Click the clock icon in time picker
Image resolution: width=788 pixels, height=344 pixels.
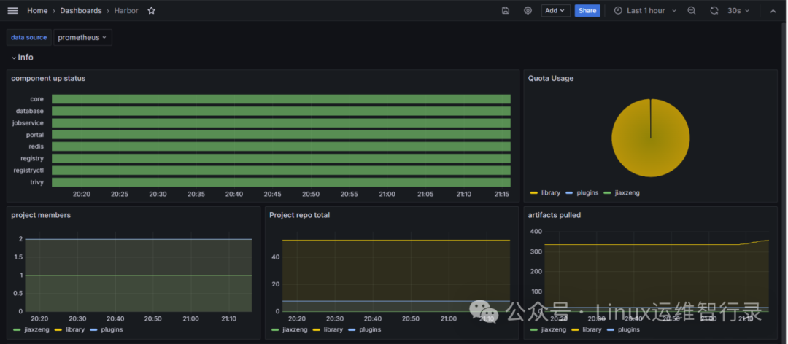click(x=618, y=11)
